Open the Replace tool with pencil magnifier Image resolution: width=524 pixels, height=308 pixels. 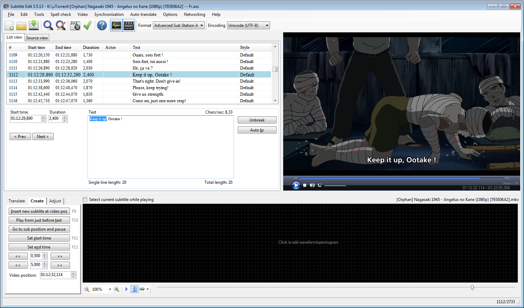pyautogui.click(x=61, y=25)
